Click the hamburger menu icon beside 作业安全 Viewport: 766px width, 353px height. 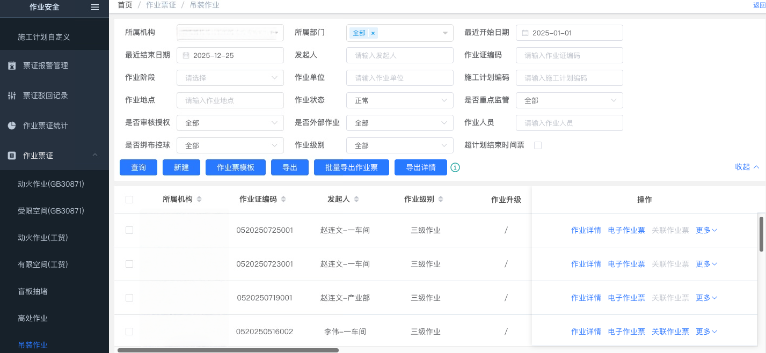(95, 7)
